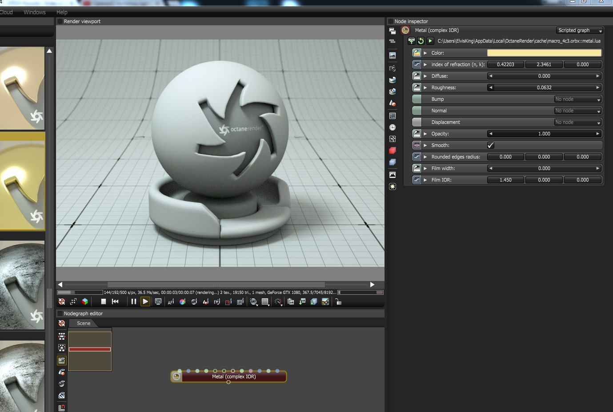Click the stop render button

coord(104,302)
